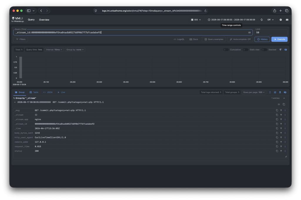Open Query examples

click(x=214, y=39)
